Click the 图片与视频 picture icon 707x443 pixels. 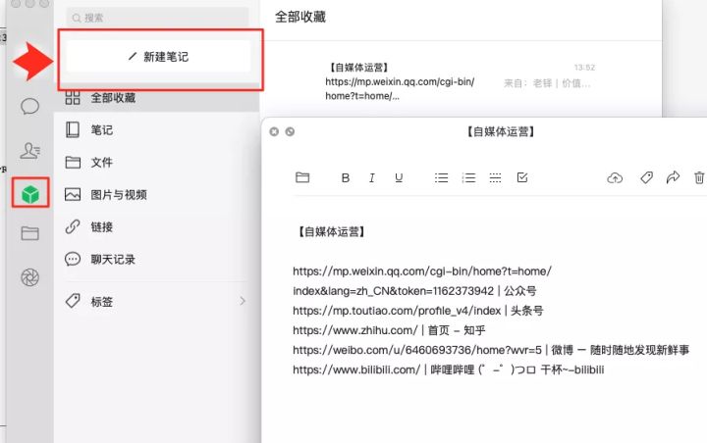[x=73, y=194]
